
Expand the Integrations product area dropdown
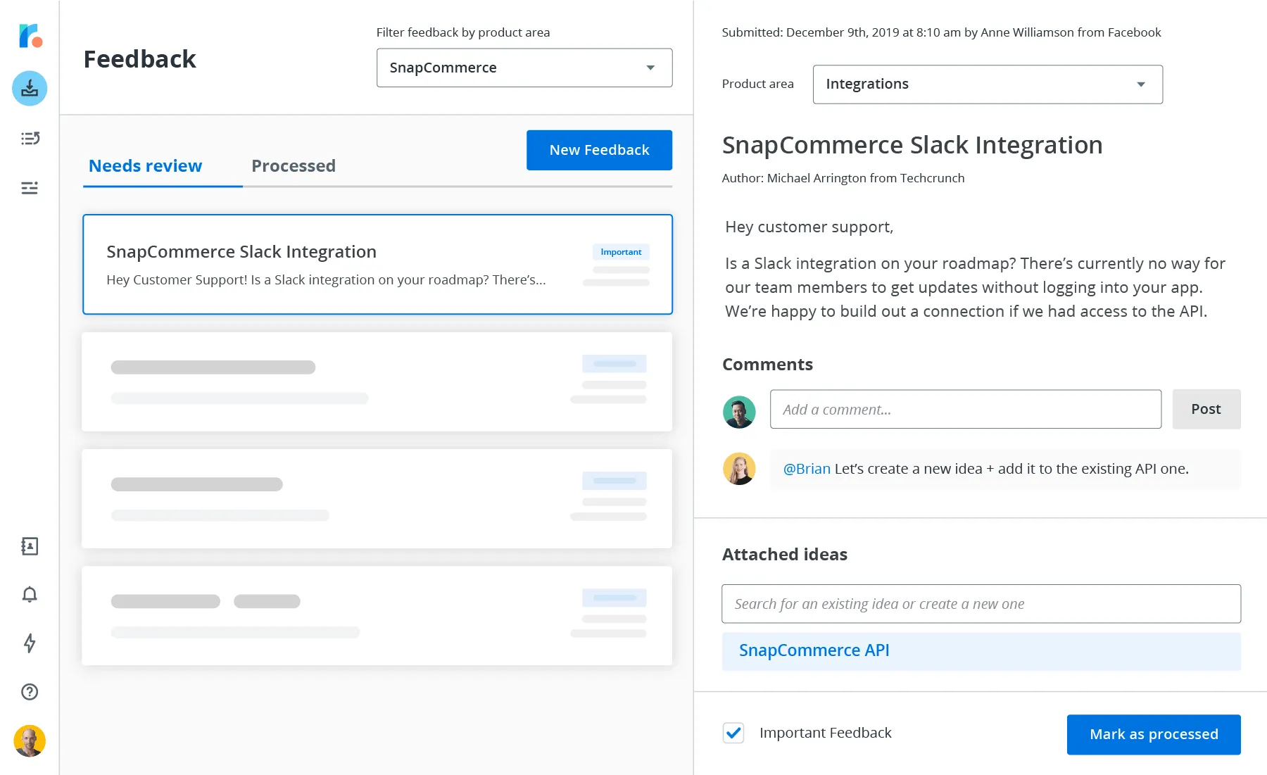[x=987, y=84]
